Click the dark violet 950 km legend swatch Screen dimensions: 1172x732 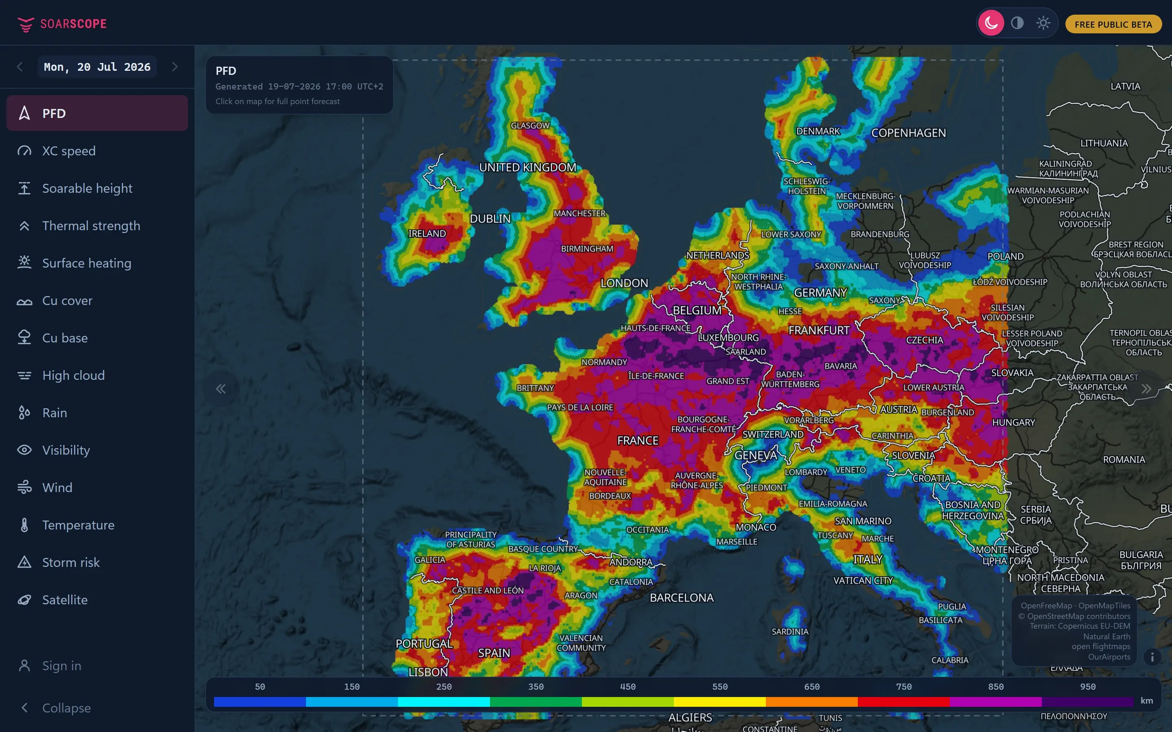pos(1088,701)
